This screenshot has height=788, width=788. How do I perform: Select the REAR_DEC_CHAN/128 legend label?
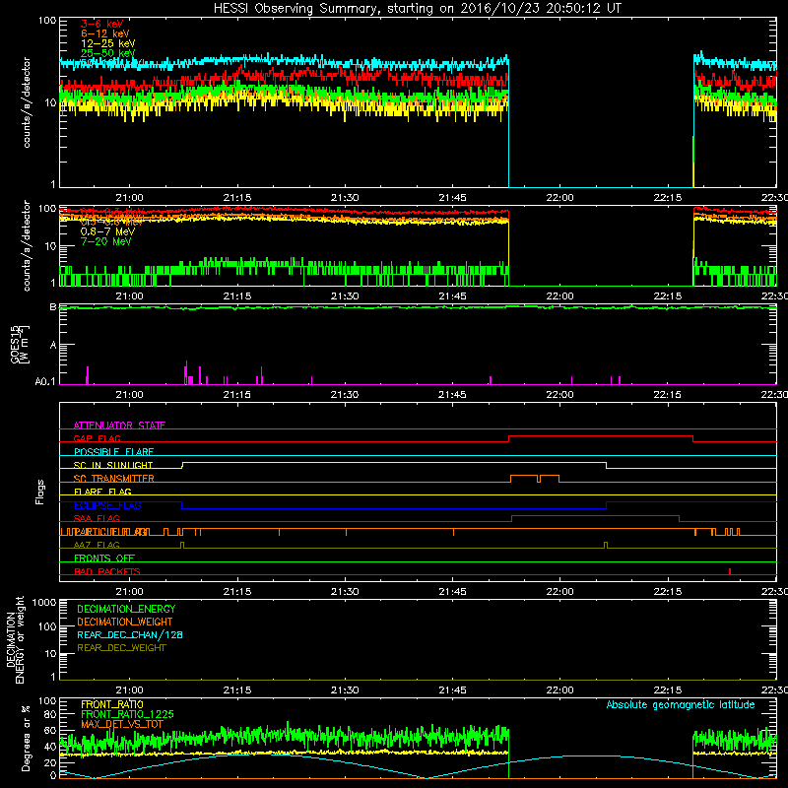tap(130, 634)
